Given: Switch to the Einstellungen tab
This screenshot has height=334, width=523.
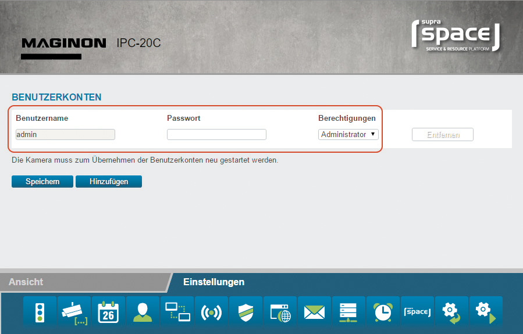Looking at the screenshot, I should [214, 282].
